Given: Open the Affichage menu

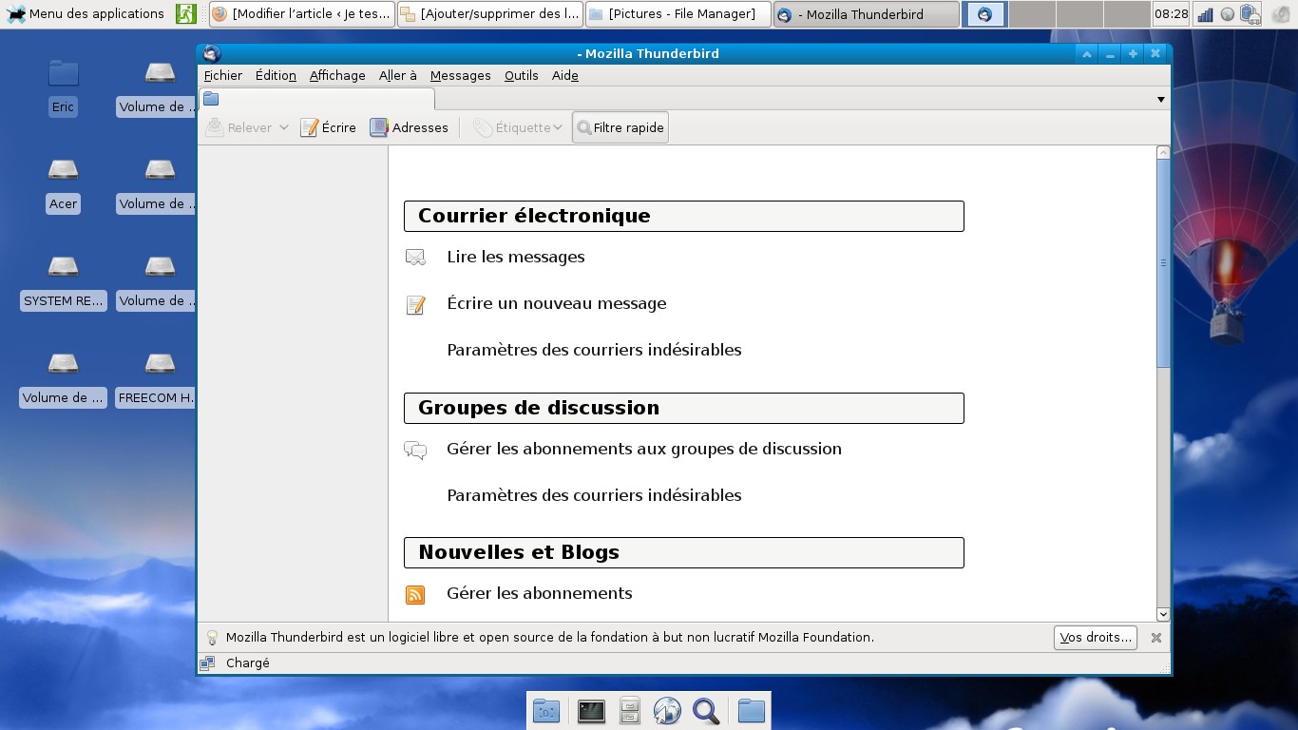Looking at the screenshot, I should [337, 75].
